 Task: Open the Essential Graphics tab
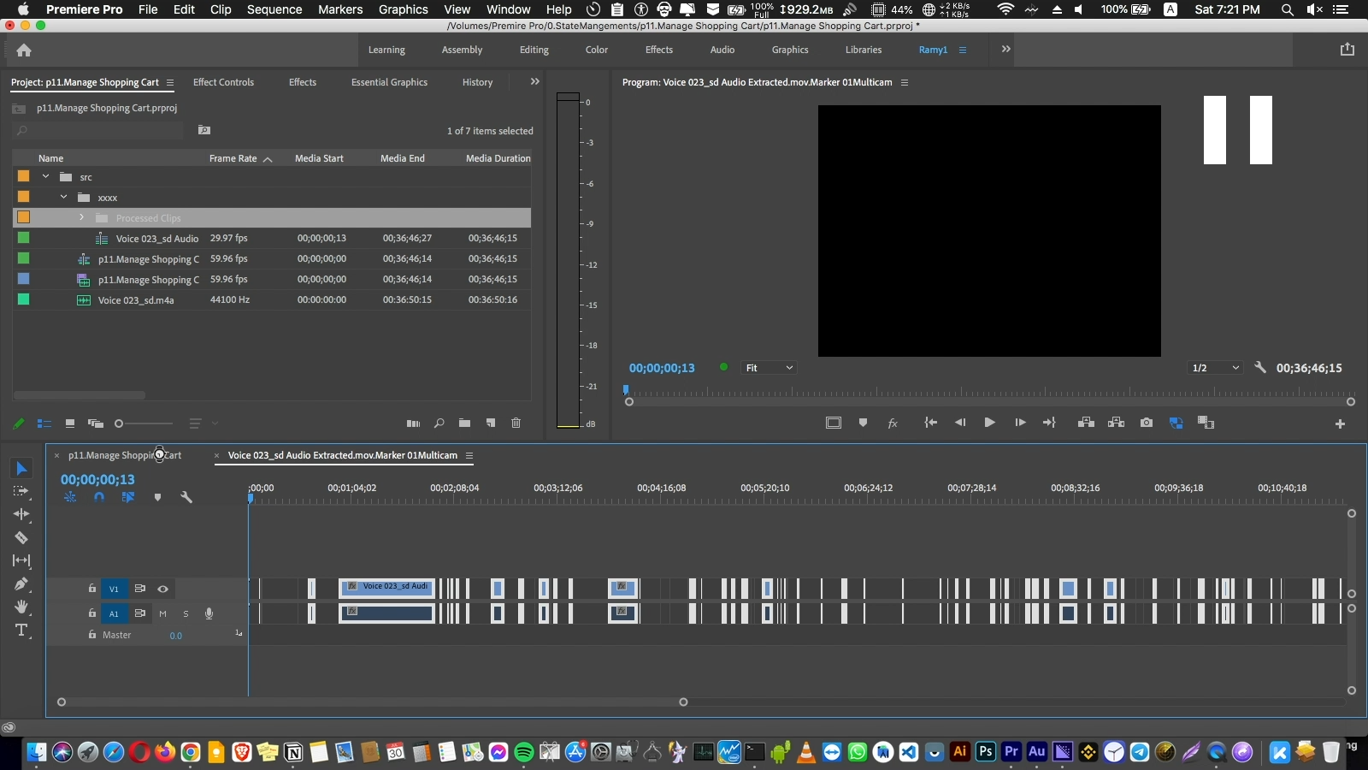389,82
